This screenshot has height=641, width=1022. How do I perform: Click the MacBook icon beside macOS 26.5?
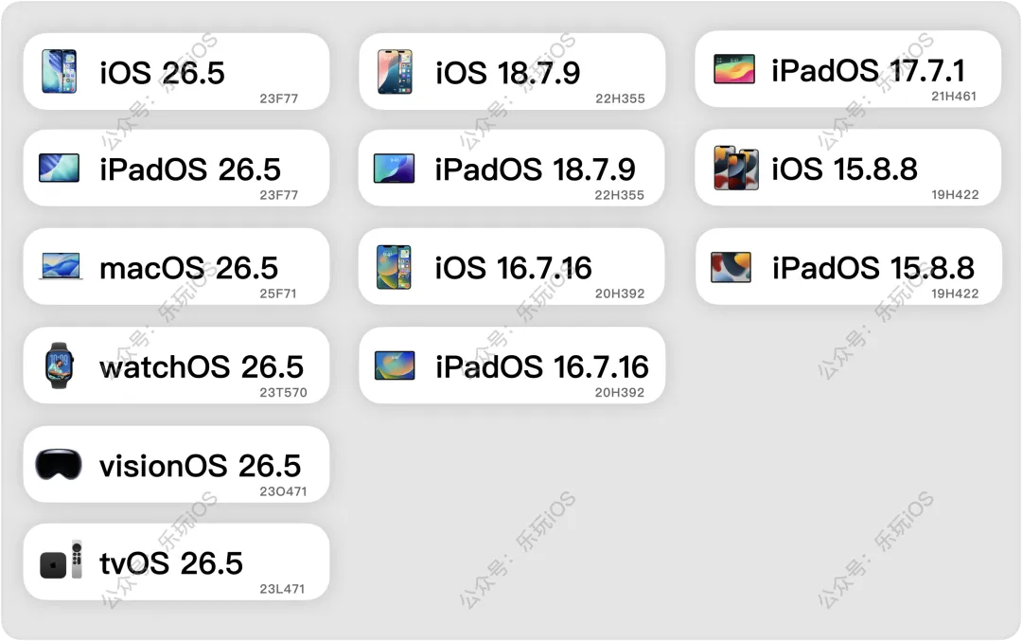click(61, 266)
